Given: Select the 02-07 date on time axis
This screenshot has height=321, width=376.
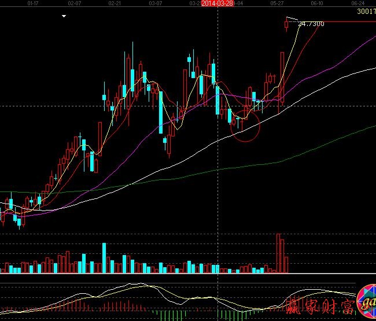Looking at the screenshot, I should coord(74,3).
